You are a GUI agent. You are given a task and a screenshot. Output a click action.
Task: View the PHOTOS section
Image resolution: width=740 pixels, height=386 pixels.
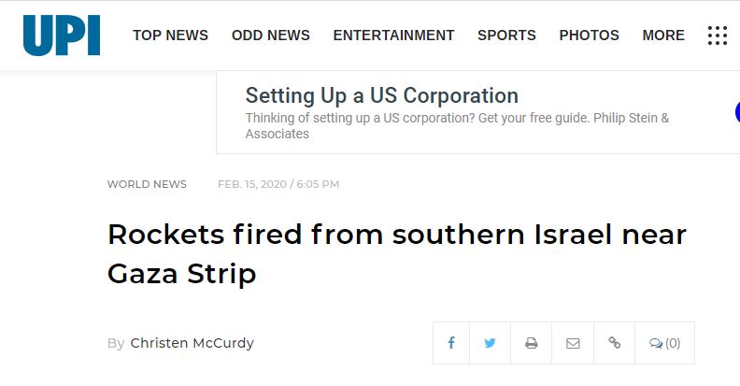click(x=589, y=36)
